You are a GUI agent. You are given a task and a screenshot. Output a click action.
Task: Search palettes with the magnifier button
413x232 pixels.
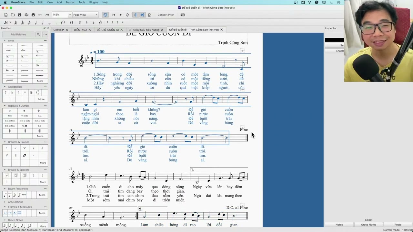tap(38, 34)
